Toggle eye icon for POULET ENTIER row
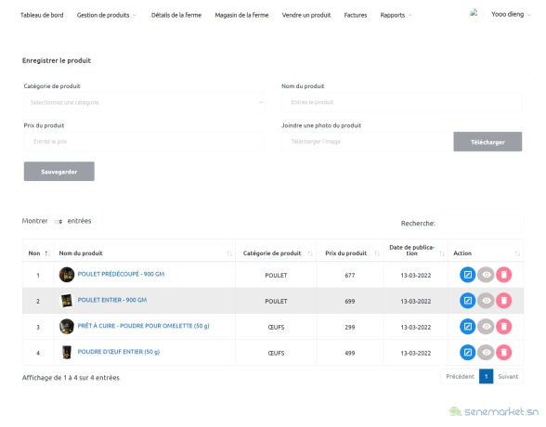Screen dimensions: 546x427 (486, 301)
